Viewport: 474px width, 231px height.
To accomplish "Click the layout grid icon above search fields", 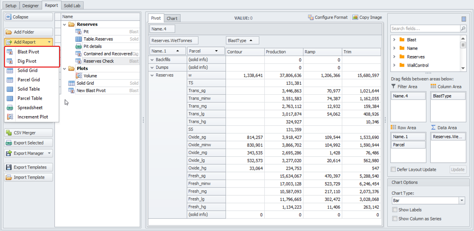I will [x=464, y=19].
